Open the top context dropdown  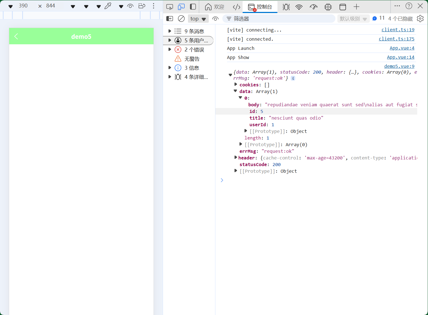tap(198, 19)
